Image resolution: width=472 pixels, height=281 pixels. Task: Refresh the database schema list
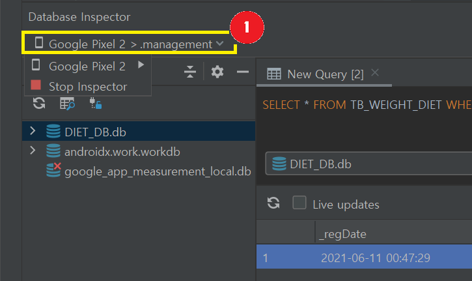[39, 103]
